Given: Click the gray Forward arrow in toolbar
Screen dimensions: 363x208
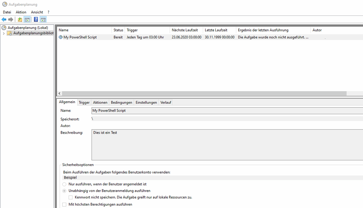Looking at the screenshot, I should click(11, 20).
